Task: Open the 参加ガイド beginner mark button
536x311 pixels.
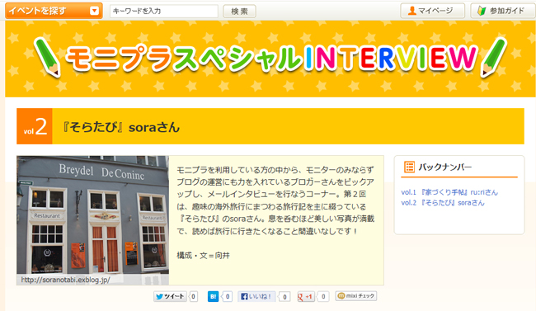Action: [x=503, y=11]
